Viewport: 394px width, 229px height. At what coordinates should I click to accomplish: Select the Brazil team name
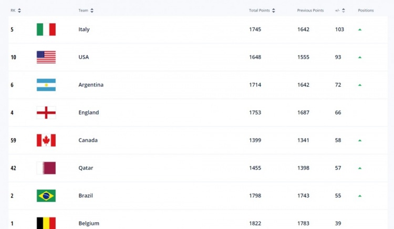coord(84,196)
